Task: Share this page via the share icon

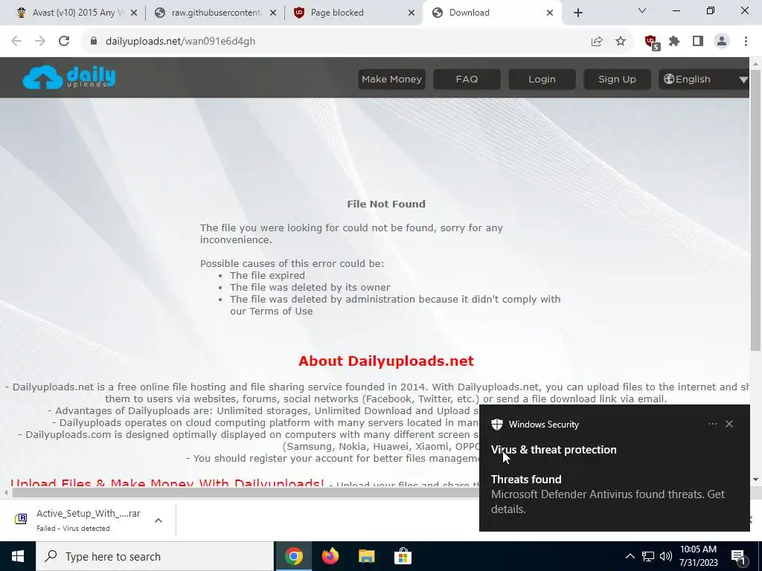Action: [597, 42]
